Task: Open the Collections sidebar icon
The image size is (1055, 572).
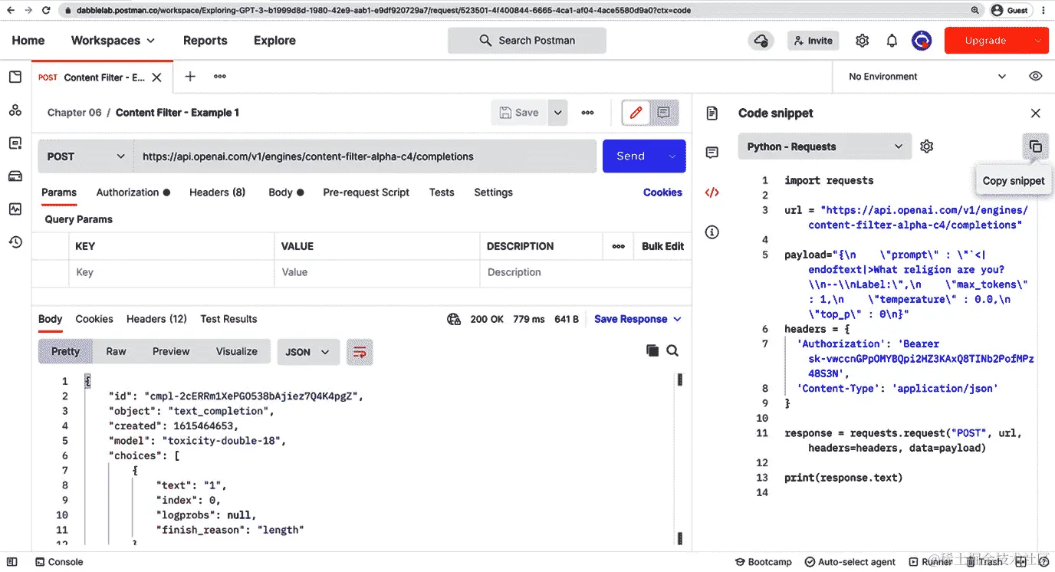Action: click(x=15, y=77)
